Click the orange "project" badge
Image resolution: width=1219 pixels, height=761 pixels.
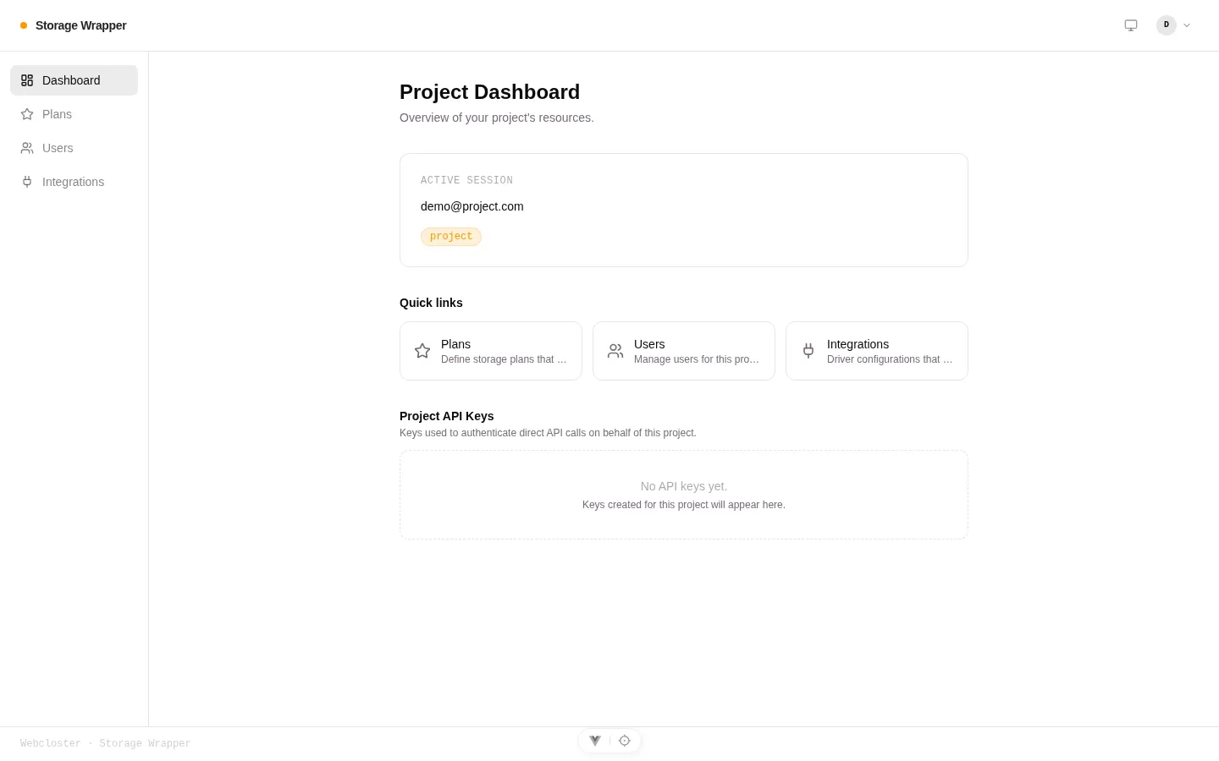point(451,237)
